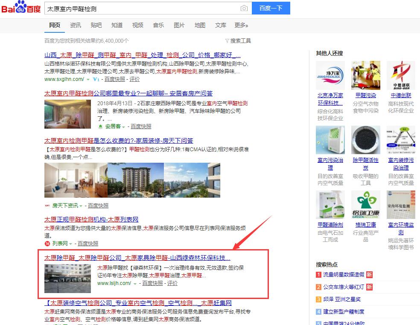Click the red 列表网 site icon
This screenshot has height=325, width=420.
point(47,244)
